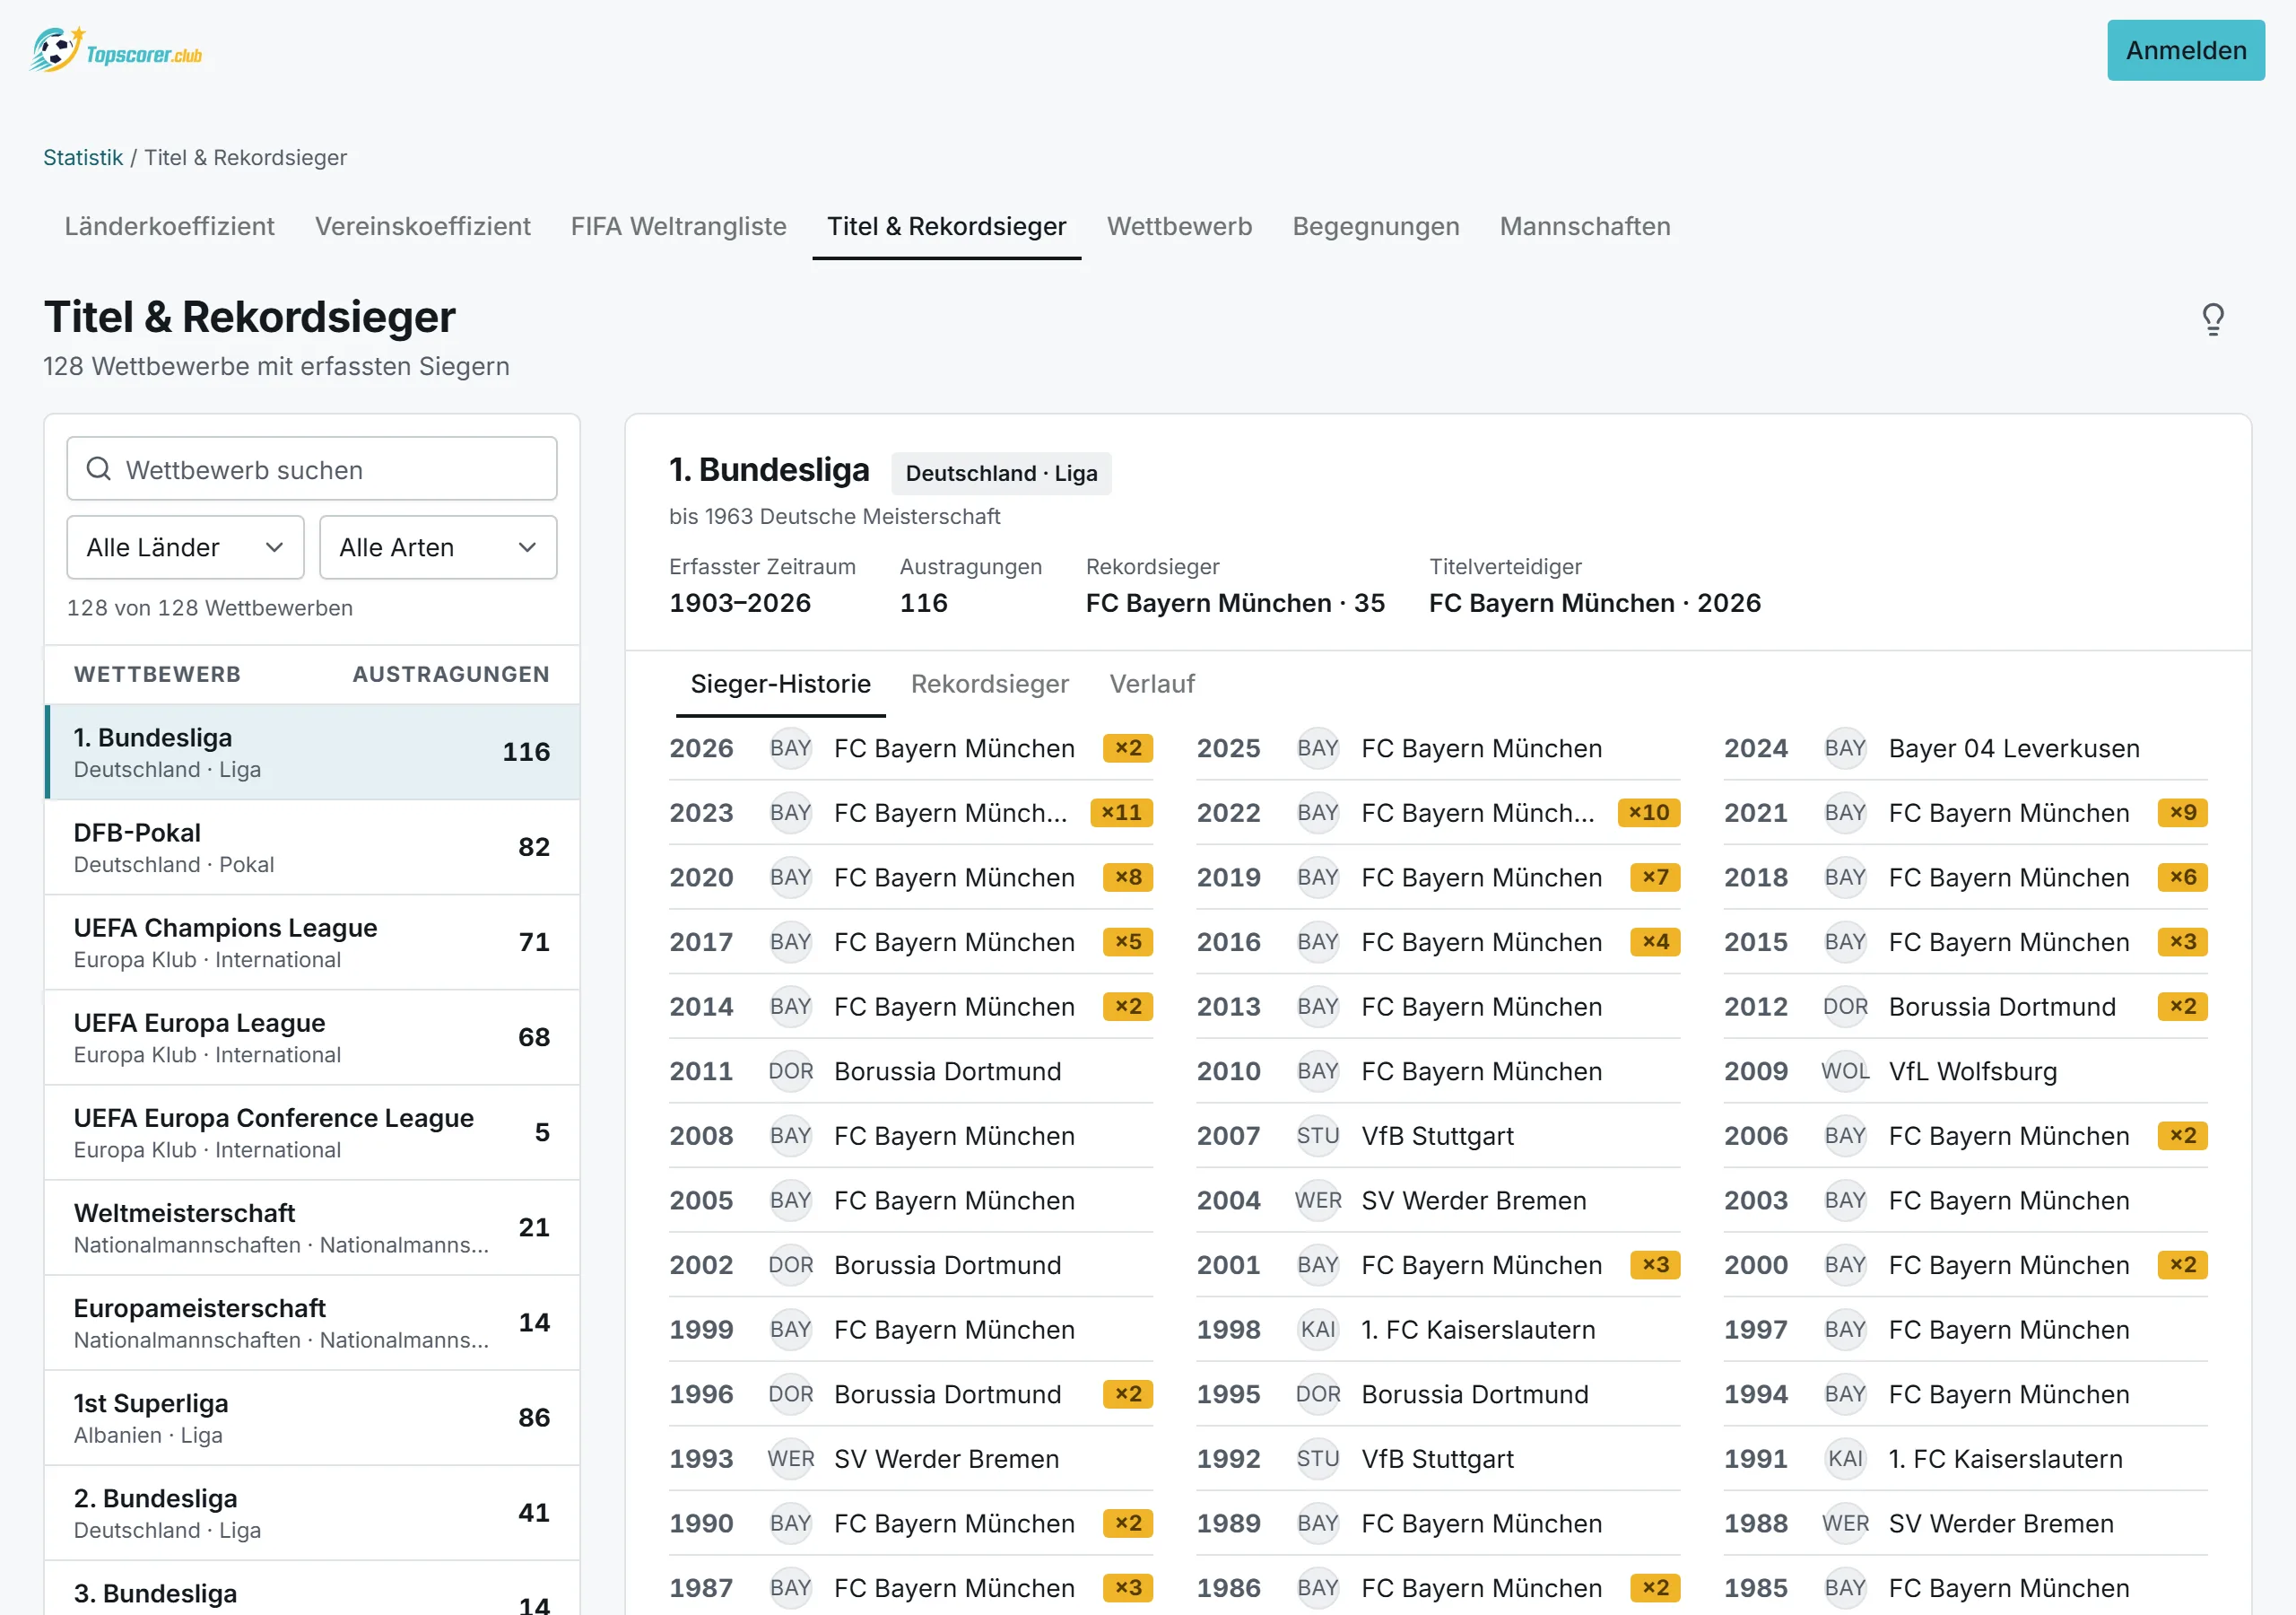Click the Anmelden button
Viewport: 2296px width, 1615px height.
point(2185,50)
